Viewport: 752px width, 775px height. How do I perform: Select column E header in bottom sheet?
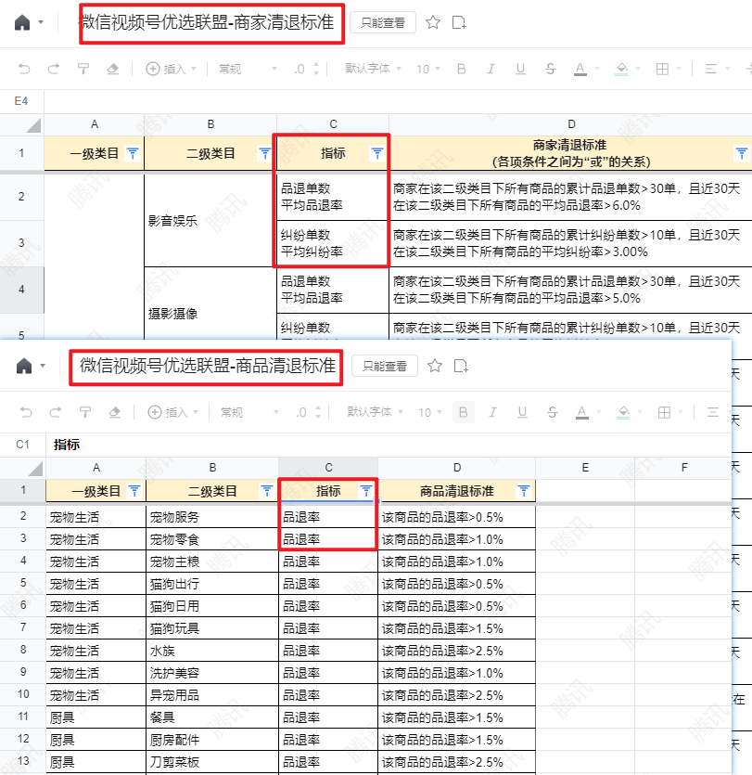click(x=585, y=468)
